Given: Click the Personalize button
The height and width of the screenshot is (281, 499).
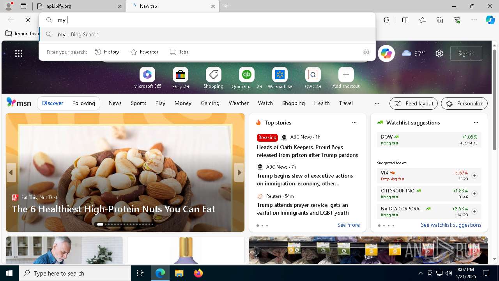Looking at the screenshot, I should (x=464, y=103).
